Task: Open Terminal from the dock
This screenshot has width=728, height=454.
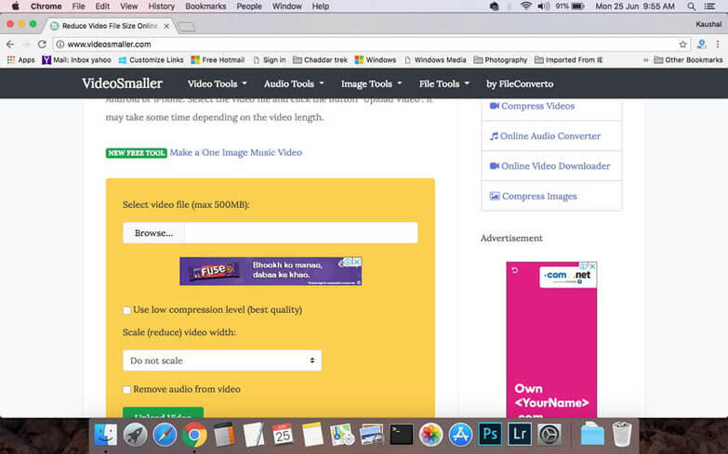Action: coord(401,435)
